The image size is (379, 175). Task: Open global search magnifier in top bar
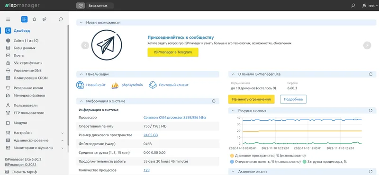[x=353, y=5]
